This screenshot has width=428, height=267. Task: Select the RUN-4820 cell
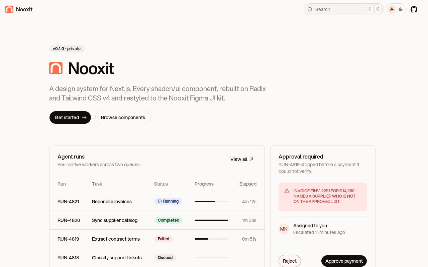click(x=69, y=220)
